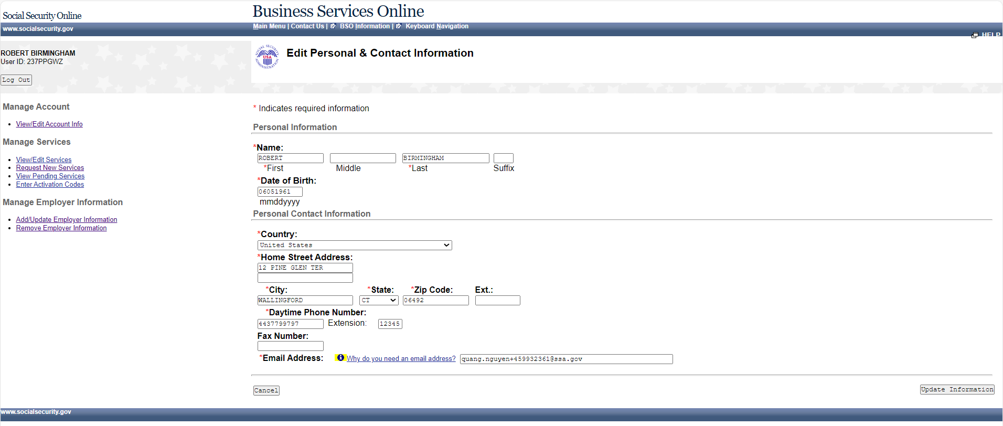The width and height of the screenshot is (1003, 426).
Task: Open View Pending Services link
Action: click(x=50, y=176)
